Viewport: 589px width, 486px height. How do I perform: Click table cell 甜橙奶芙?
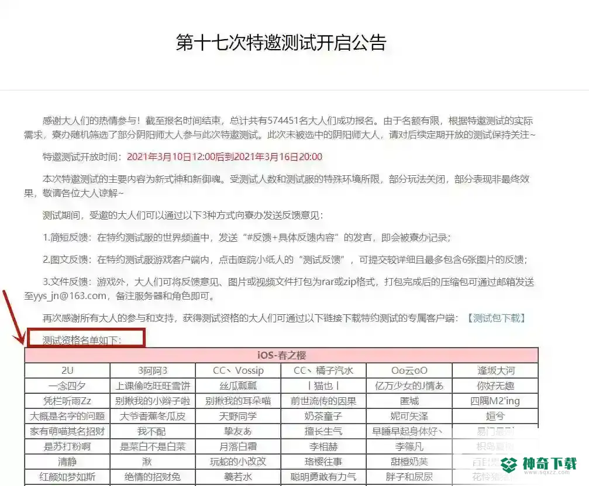coord(409,461)
